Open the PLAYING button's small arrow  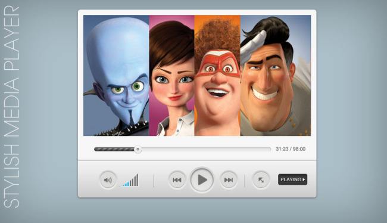(x=304, y=179)
